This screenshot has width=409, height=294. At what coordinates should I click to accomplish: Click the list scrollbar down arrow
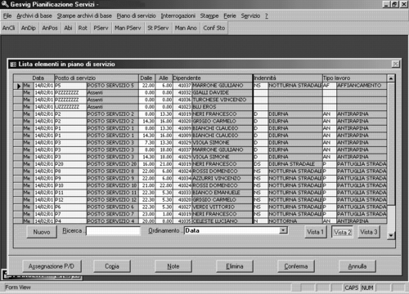tap(391, 235)
